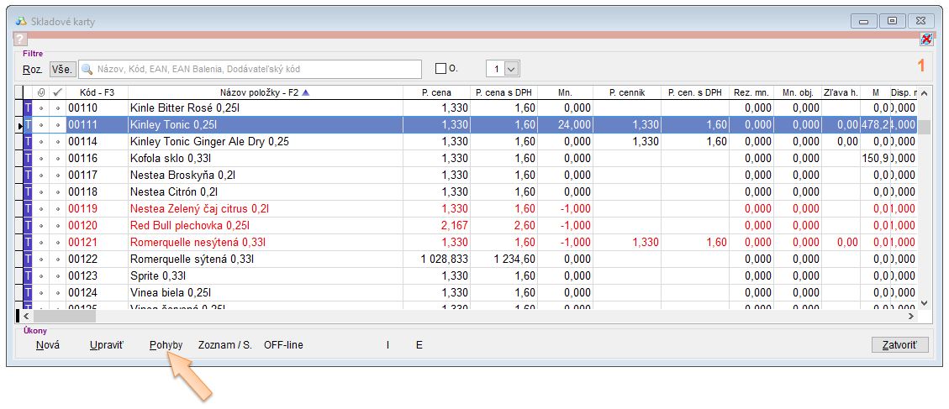This screenshot has width=949, height=409.
Task: Click the Roz. filter label
Action: pyautogui.click(x=33, y=69)
